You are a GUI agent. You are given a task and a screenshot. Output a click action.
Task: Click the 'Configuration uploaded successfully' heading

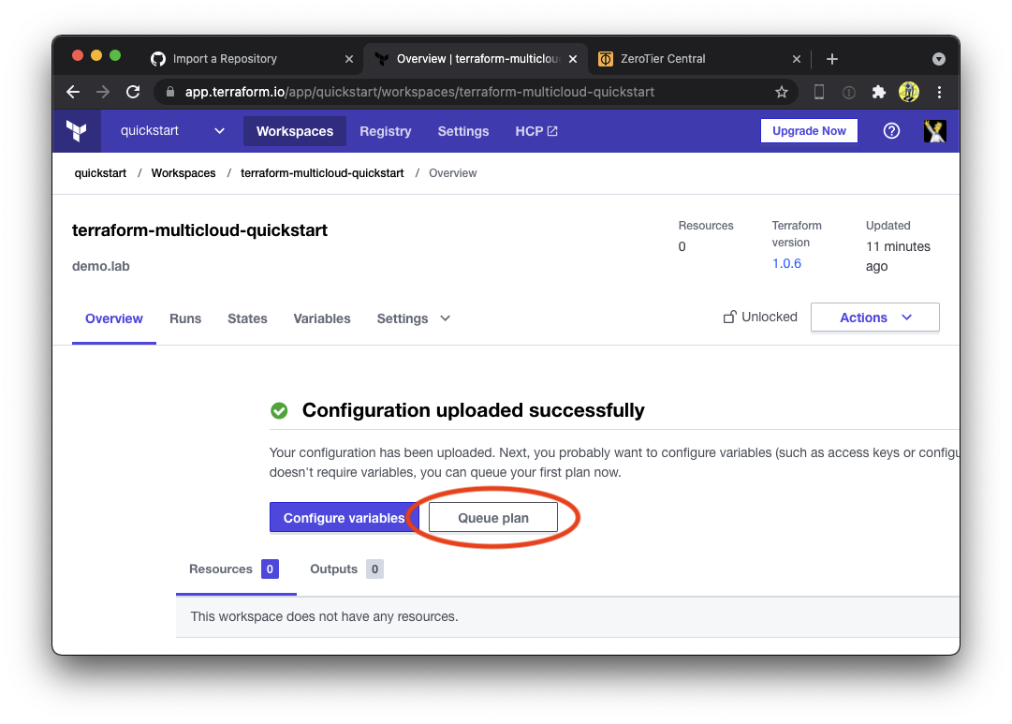(473, 411)
